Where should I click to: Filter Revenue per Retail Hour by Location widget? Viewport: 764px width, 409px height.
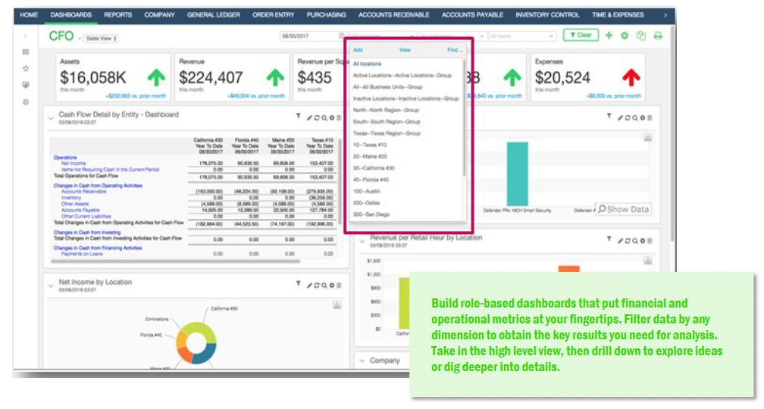coord(609,239)
